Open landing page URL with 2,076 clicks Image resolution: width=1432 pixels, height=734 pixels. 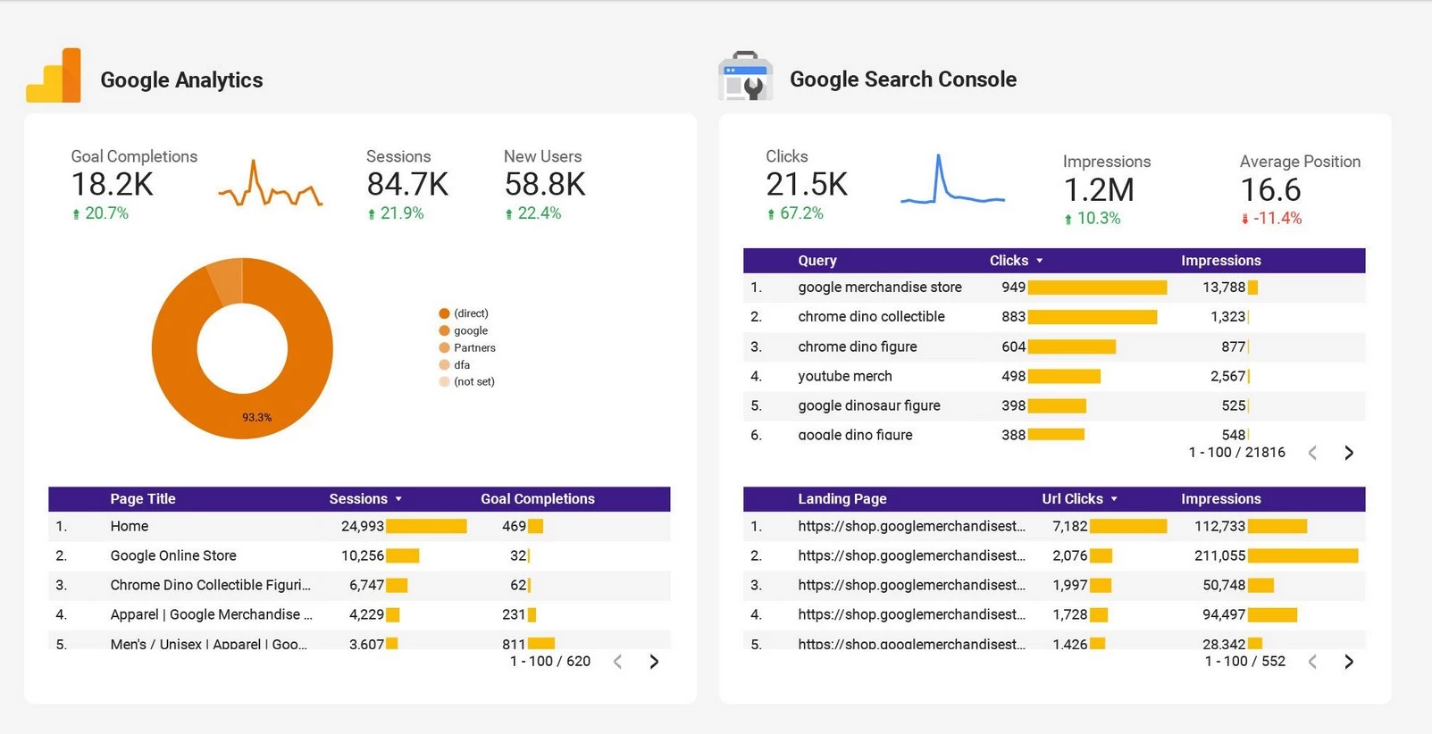coord(911,555)
